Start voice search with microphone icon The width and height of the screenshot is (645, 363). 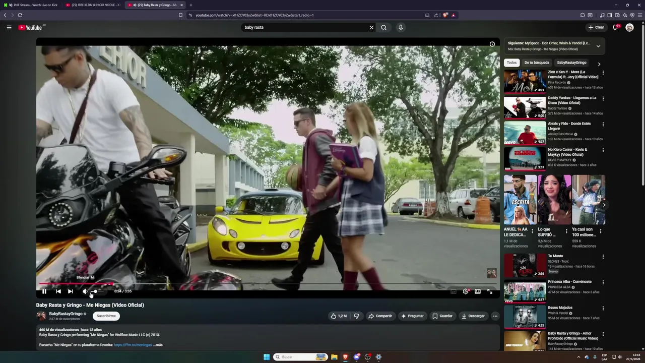[x=401, y=27]
